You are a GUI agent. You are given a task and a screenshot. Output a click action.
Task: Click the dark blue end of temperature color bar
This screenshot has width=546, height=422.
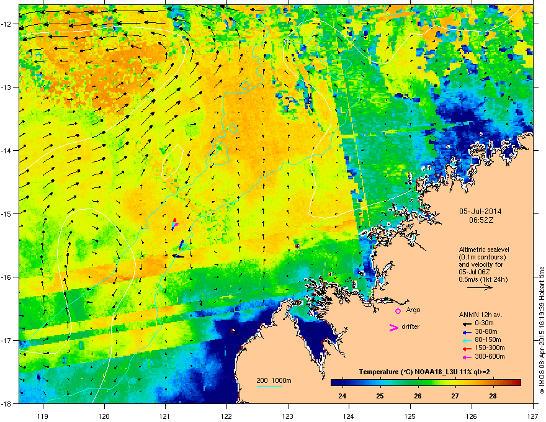tap(336, 383)
